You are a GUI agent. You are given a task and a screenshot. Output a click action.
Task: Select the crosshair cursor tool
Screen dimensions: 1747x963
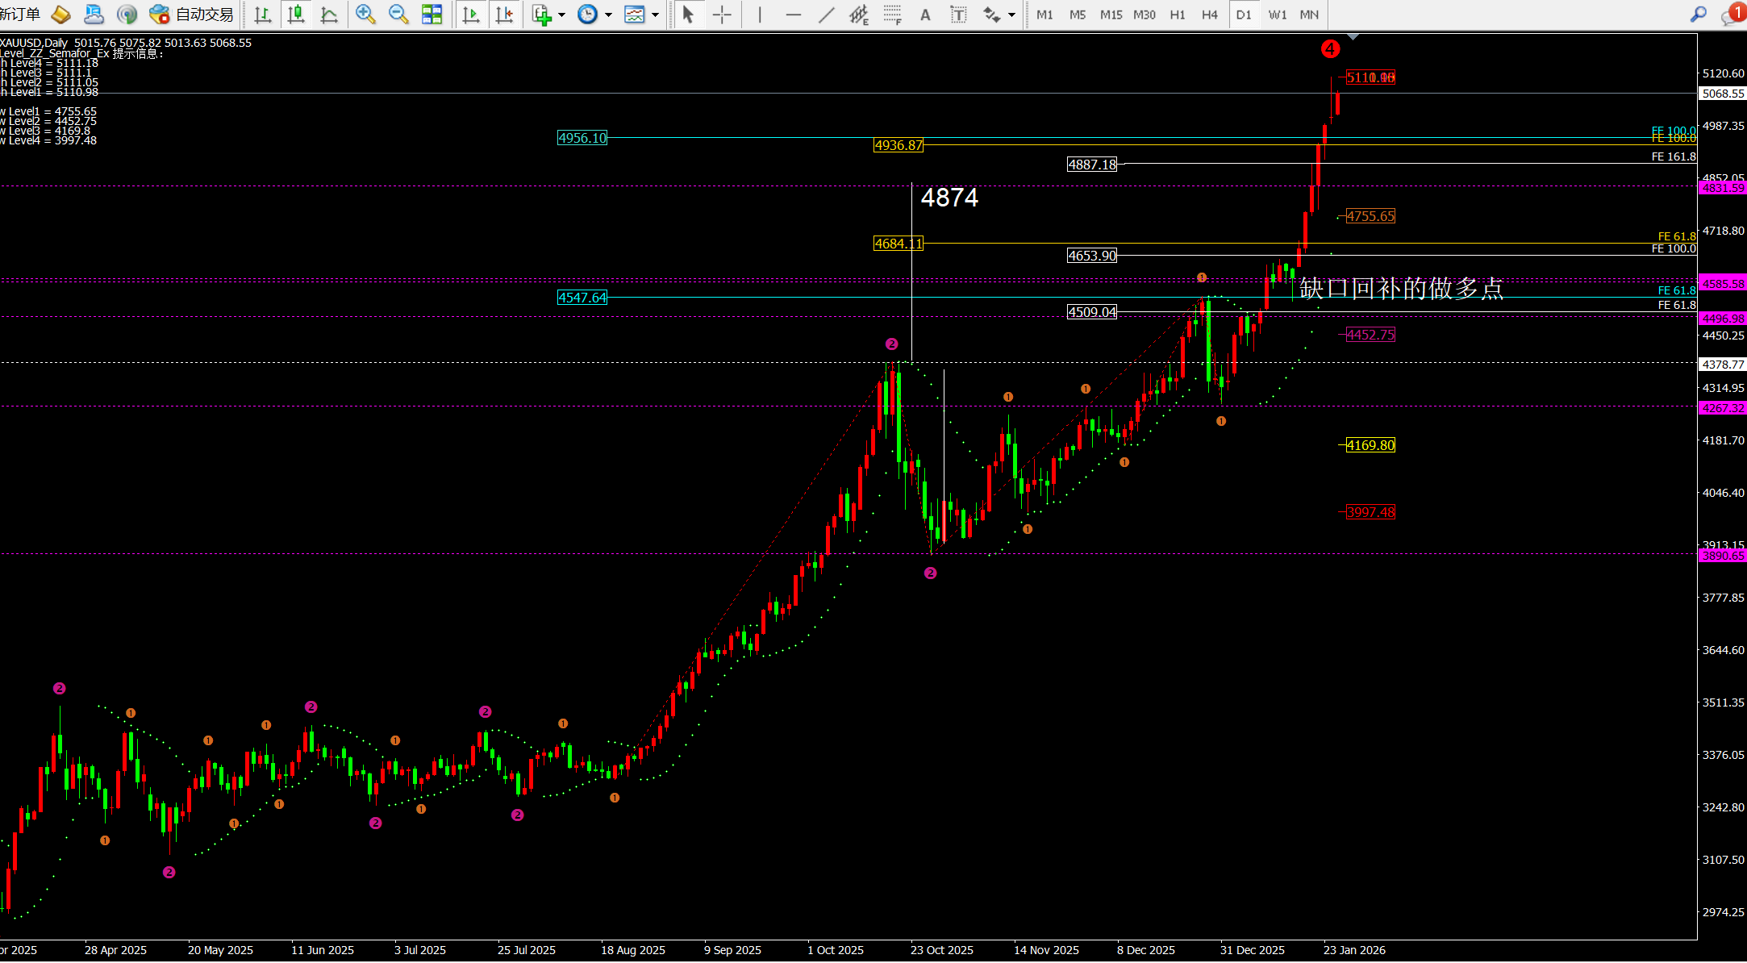click(x=722, y=15)
